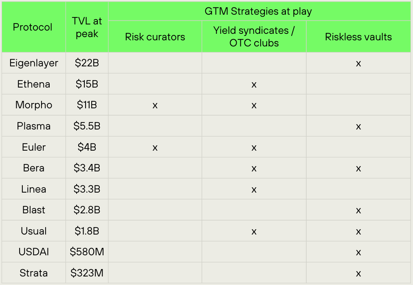Select the Bera protocol cell
The width and height of the screenshot is (413, 285).
(x=34, y=168)
